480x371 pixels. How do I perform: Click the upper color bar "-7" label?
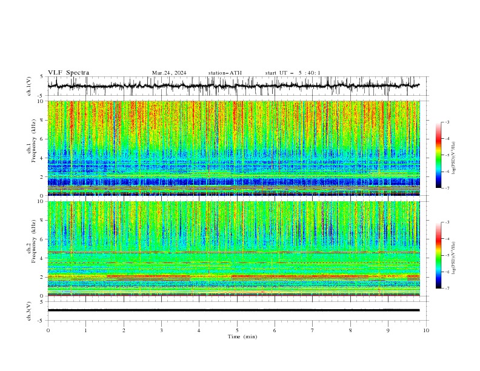(x=447, y=188)
